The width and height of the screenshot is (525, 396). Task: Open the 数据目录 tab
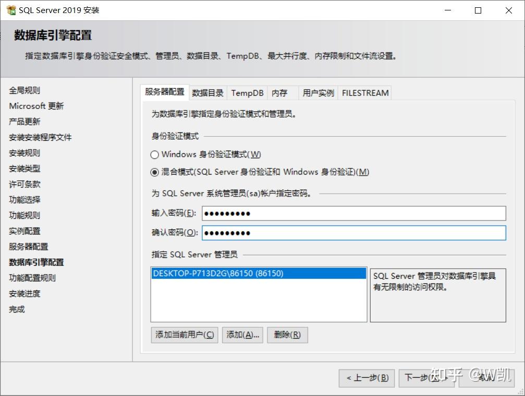207,93
